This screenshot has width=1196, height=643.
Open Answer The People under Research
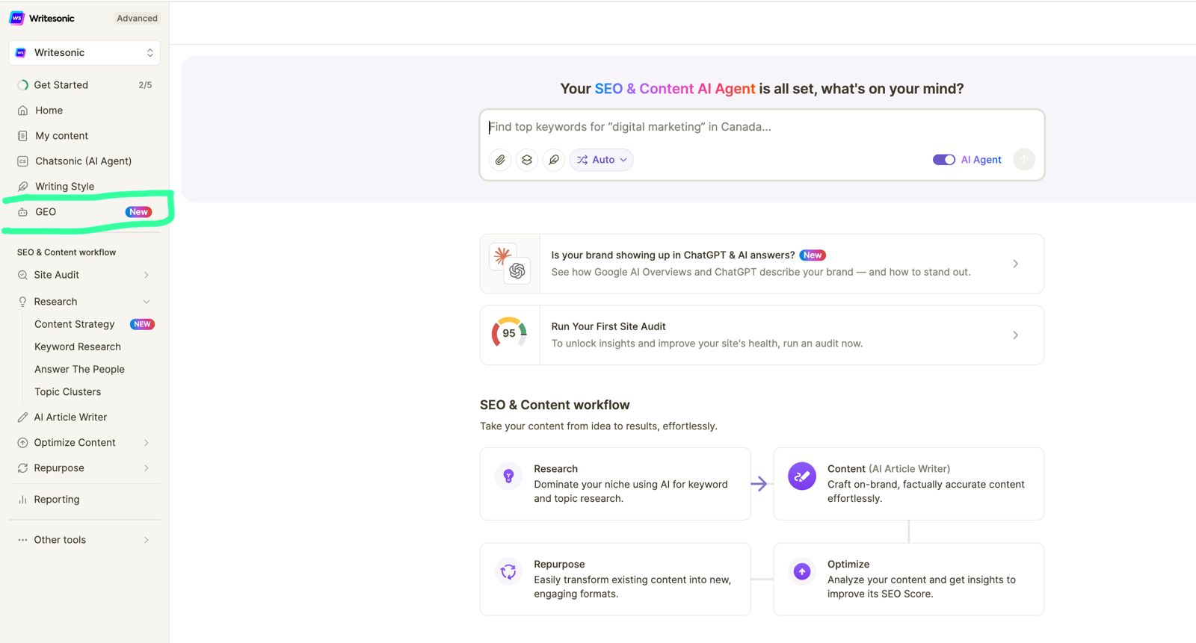point(79,369)
